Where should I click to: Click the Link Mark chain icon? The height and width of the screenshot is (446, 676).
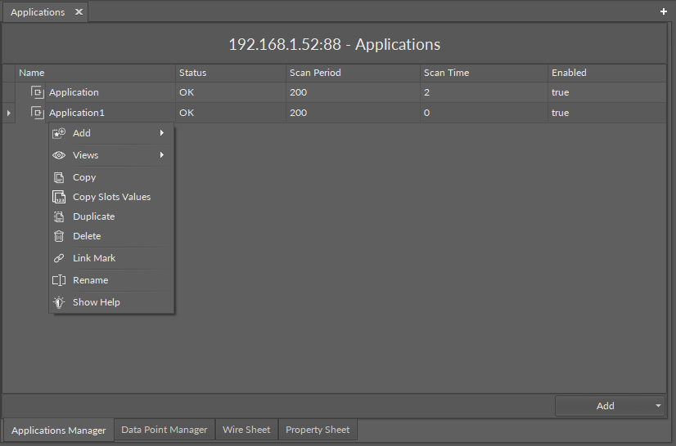59,258
